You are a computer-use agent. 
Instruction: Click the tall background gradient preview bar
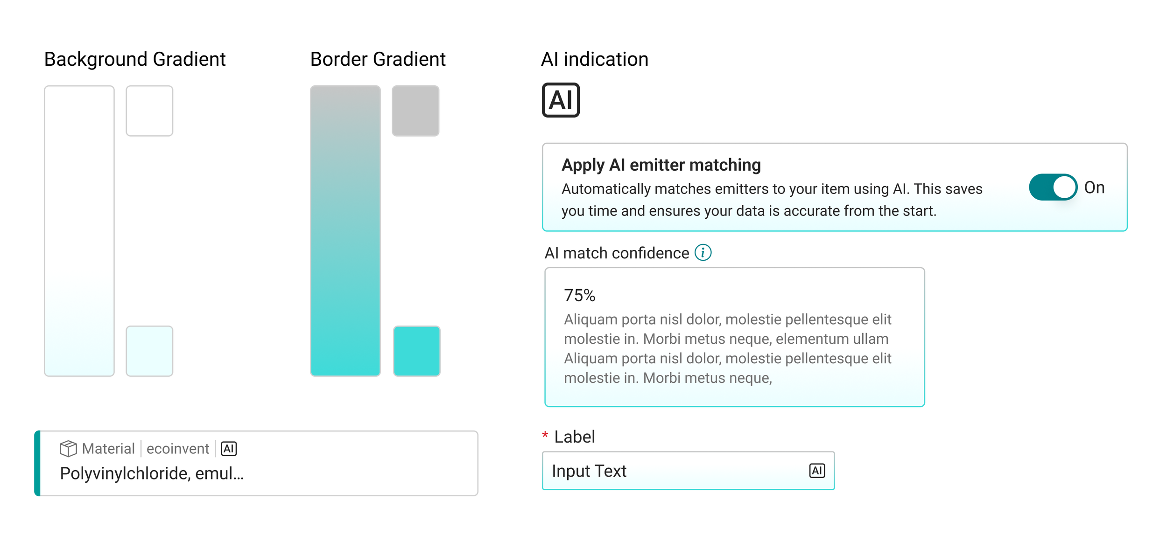(79, 231)
